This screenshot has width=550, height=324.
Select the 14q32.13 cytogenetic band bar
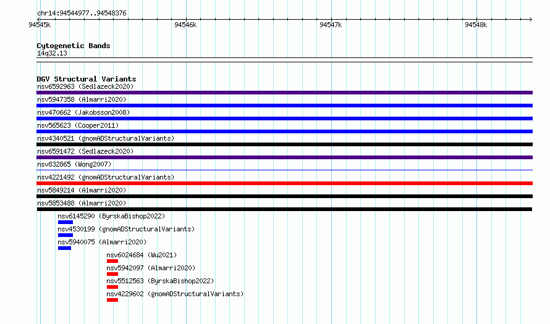pyautogui.click(x=284, y=60)
